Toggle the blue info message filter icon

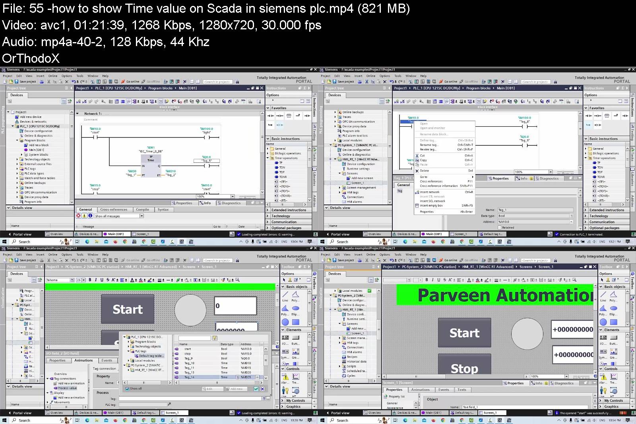click(x=91, y=216)
